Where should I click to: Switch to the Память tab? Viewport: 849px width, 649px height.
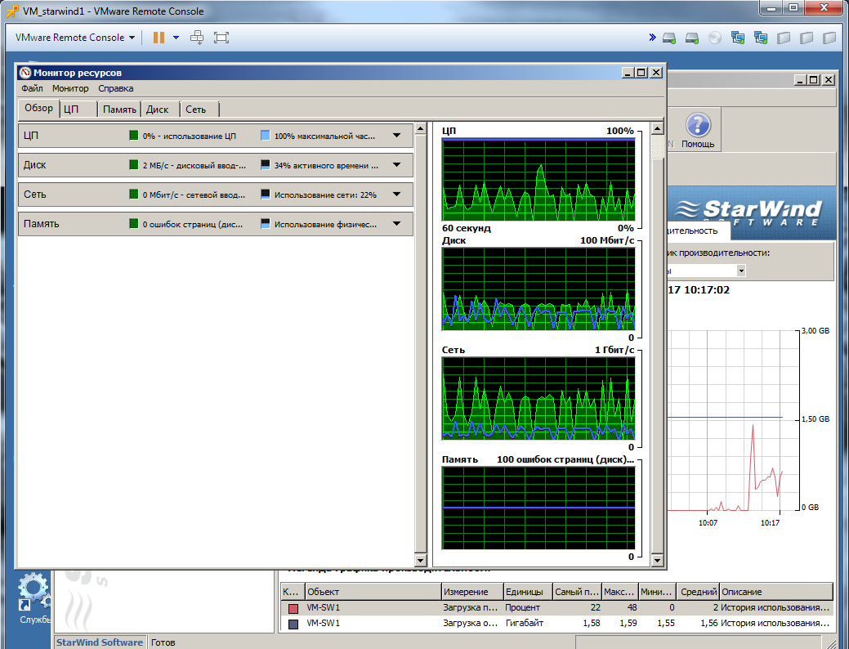coord(119,109)
